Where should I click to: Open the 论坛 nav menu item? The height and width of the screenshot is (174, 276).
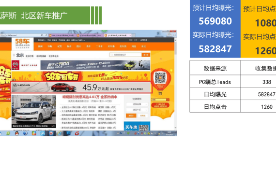tap(143, 46)
